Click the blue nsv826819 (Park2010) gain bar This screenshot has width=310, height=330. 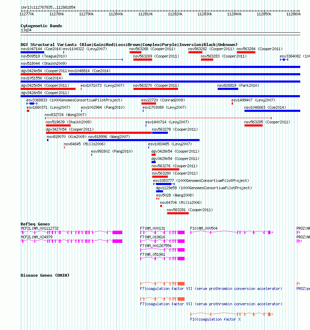point(228,89)
